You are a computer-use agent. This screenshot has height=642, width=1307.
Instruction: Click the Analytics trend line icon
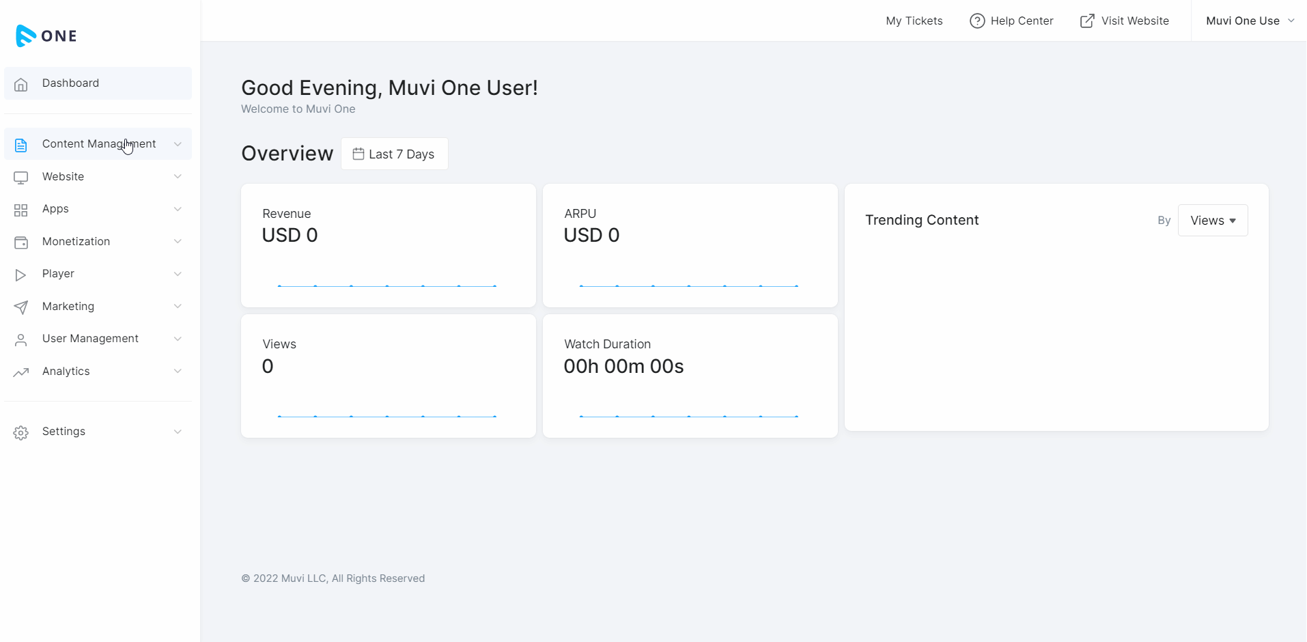point(21,372)
